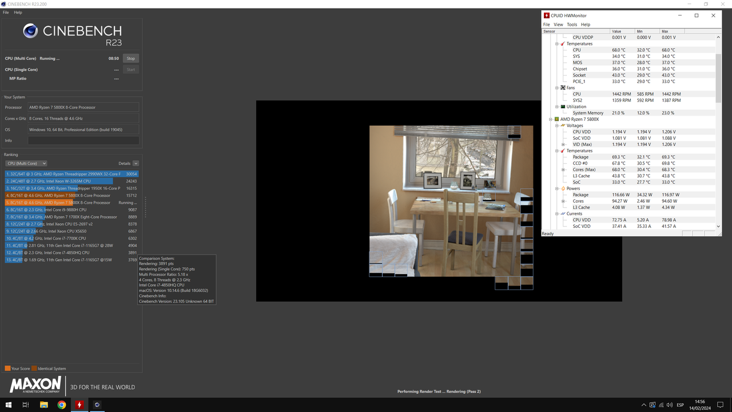
Task: Select the Threadripper 1950X ranking entry
Action: point(72,188)
